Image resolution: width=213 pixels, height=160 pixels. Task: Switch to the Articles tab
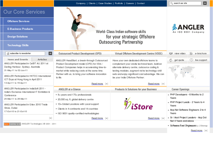(x=42, y=59)
